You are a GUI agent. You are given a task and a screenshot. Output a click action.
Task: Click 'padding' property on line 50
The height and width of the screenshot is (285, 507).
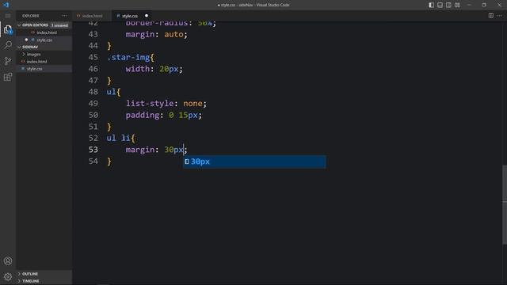pyautogui.click(x=143, y=116)
